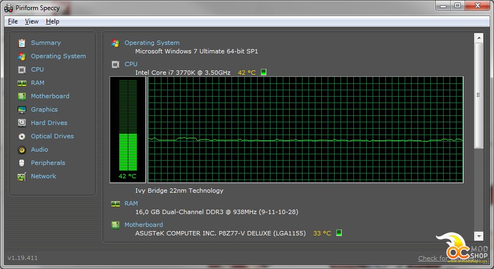Go to the CPU section in sidebar
Image resolution: width=494 pixels, height=269 pixels.
[37, 69]
